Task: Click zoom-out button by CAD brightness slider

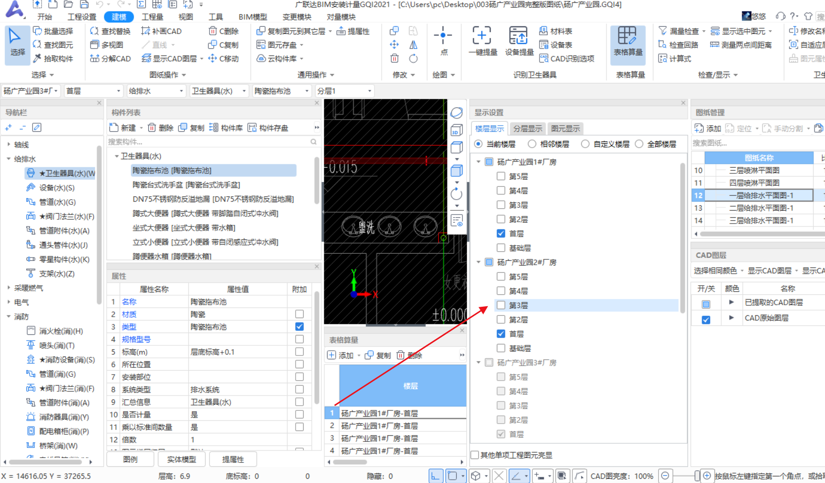Action: click(665, 476)
